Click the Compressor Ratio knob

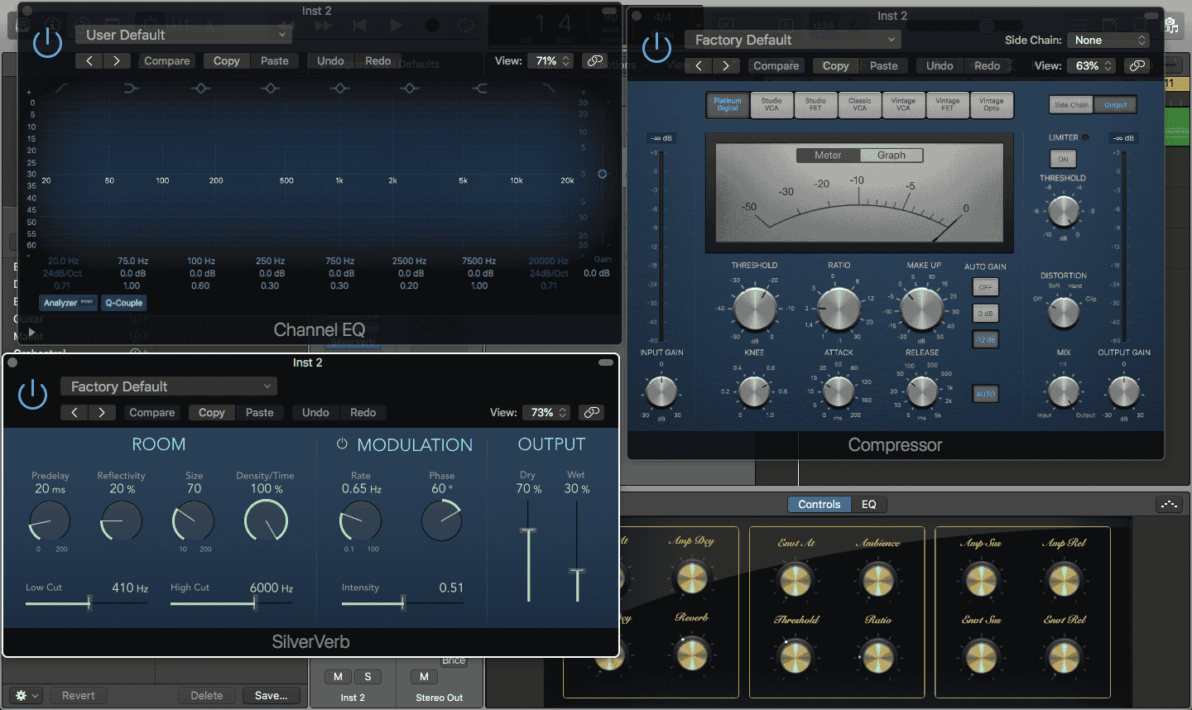(x=839, y=308)
